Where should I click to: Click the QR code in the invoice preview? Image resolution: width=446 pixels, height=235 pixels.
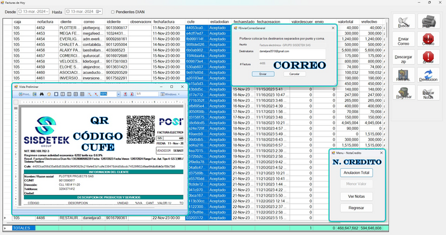pyautogui.click(x=141, y=130)
